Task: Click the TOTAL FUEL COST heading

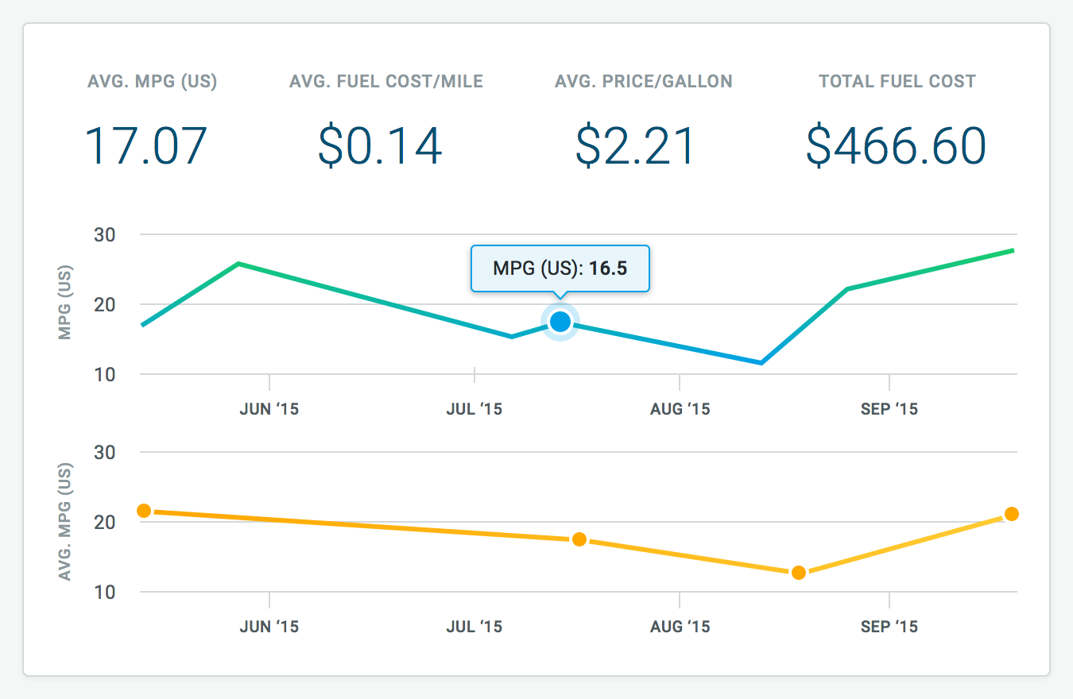Action: 897,81
